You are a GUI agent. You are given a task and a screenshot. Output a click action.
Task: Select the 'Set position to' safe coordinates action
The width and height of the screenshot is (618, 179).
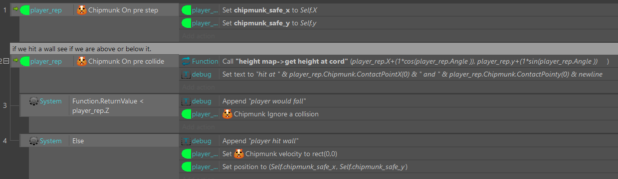(x=398, y=167)
